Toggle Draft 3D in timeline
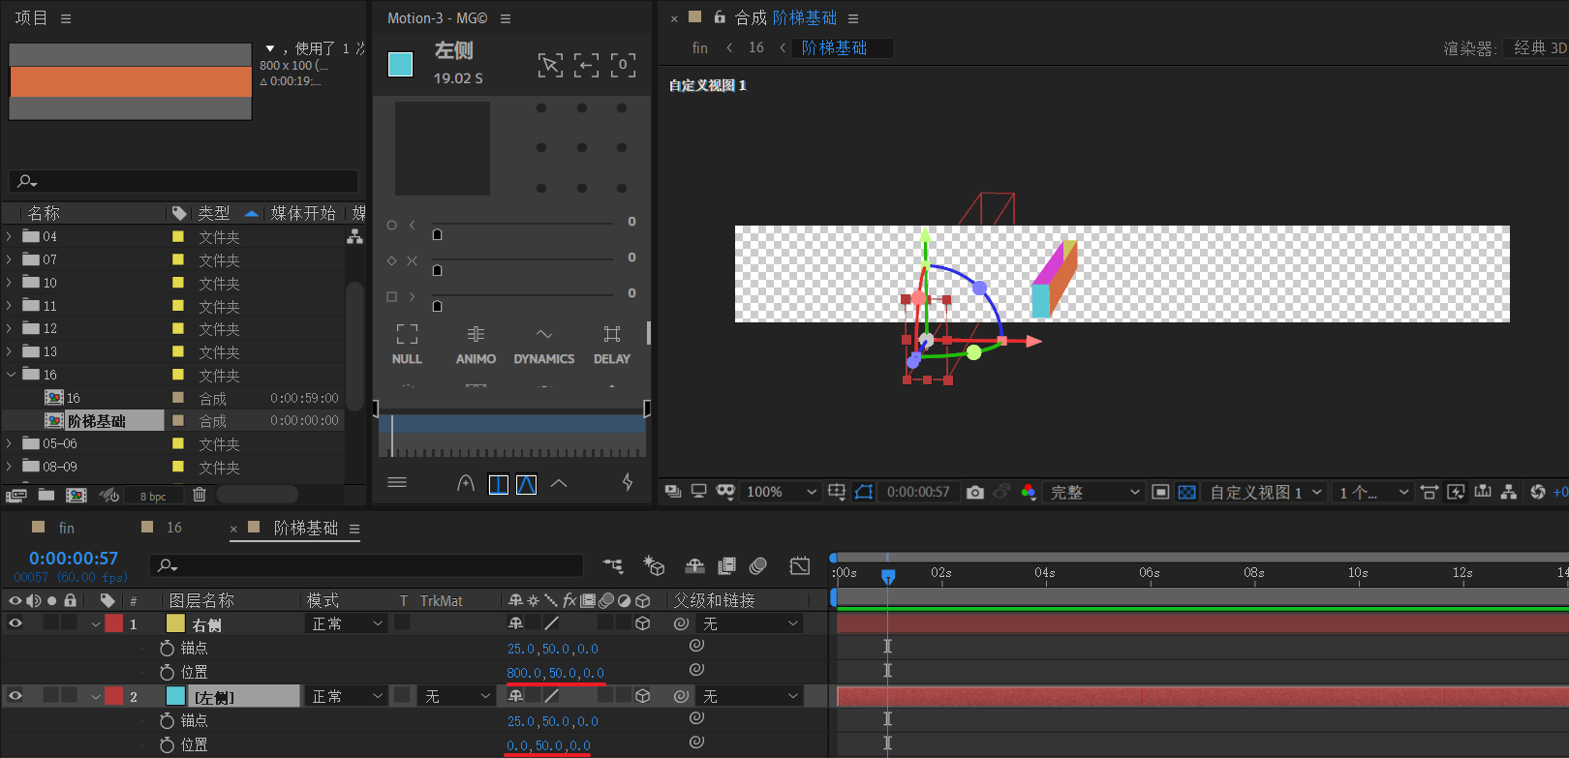Screen dimensions: 1569x758 click(x=655, y=565)
